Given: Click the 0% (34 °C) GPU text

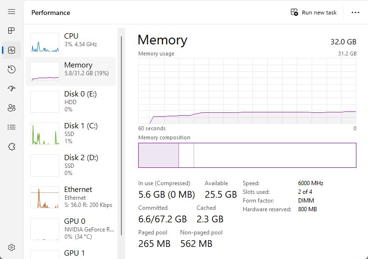Looking at the screenshot, I should click(78, 237).
